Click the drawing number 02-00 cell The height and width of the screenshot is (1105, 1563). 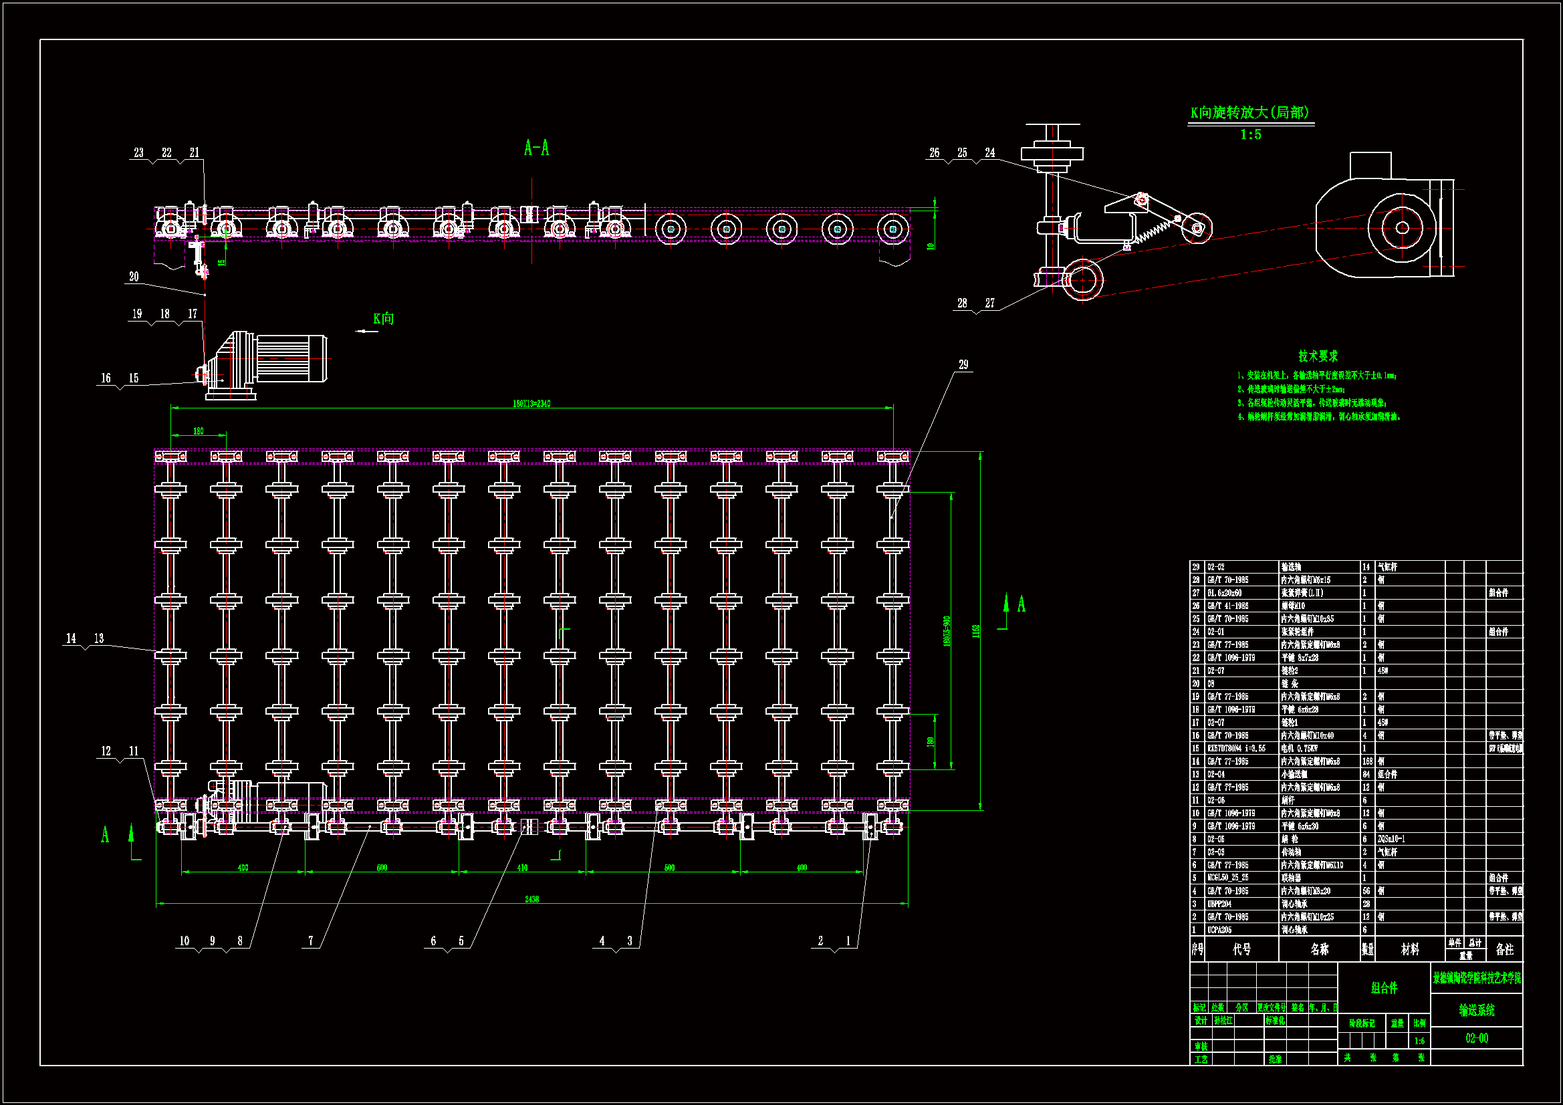(1477, 1038)
